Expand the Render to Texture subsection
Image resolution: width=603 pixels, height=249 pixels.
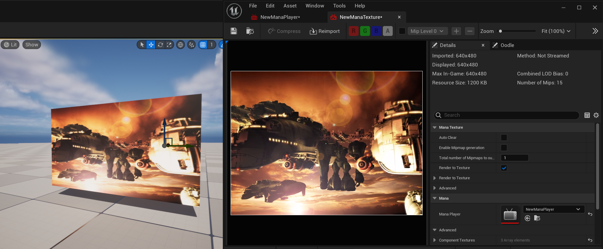[435, 178]
